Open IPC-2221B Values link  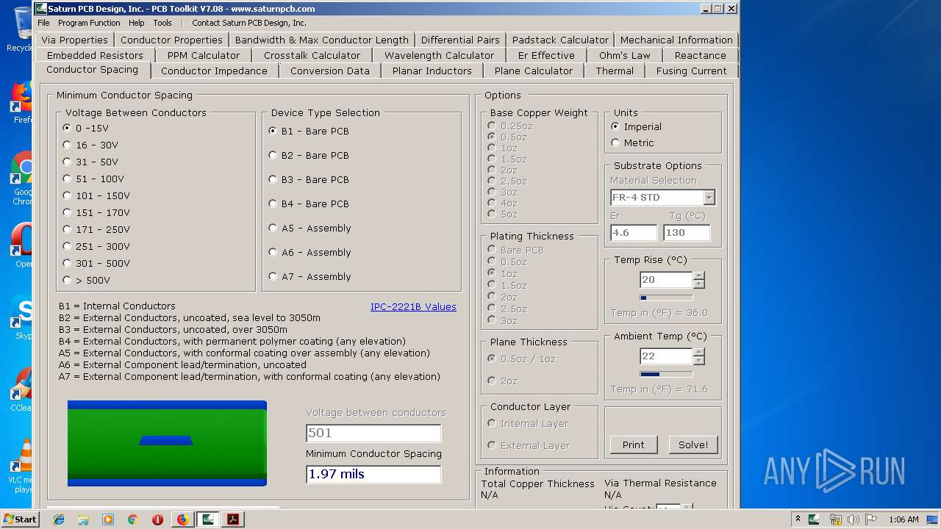click(x=413, y=307)
